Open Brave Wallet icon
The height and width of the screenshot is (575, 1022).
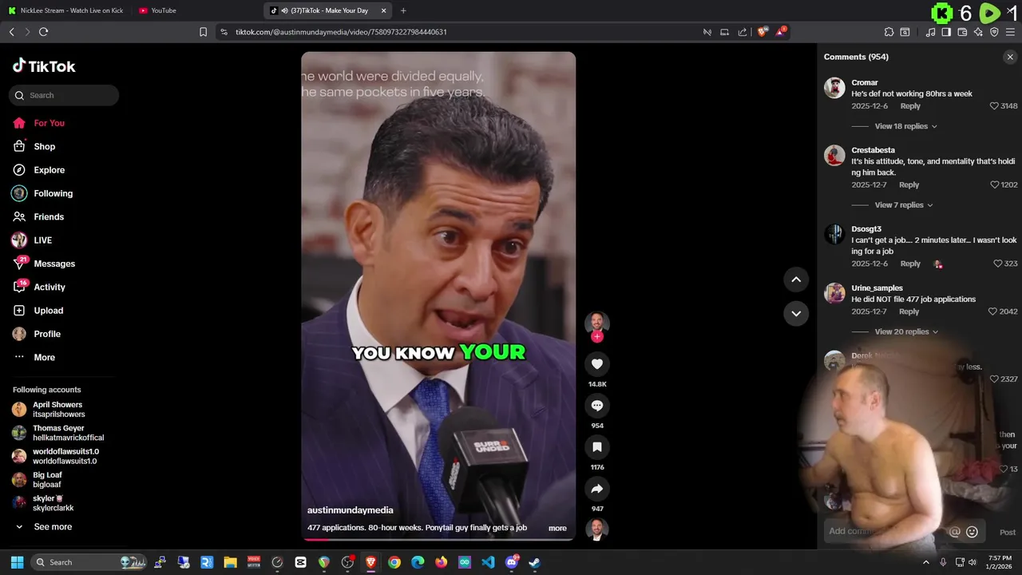[x=962, y=32]
